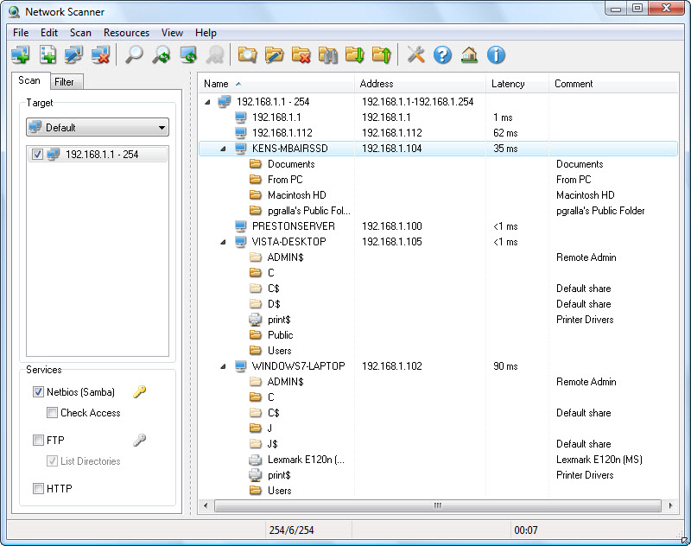The image size is (691, 546).
Task: Enable the HTTP service checkbox
Action: 38,488
